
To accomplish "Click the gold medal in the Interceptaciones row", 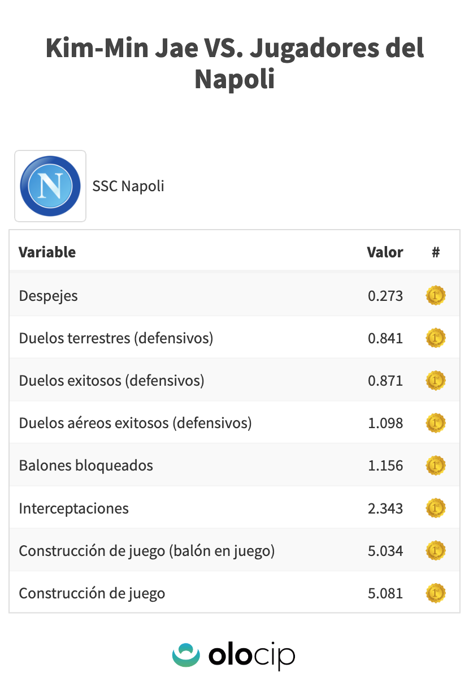I will [436, 508].
